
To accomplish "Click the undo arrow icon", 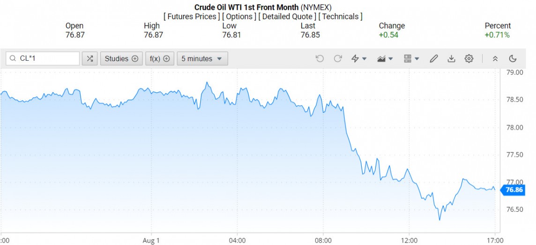I will tap(320, 58).
